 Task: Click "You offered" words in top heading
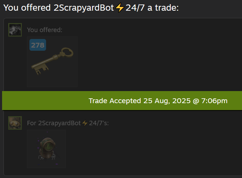click(x=27, y=8)
